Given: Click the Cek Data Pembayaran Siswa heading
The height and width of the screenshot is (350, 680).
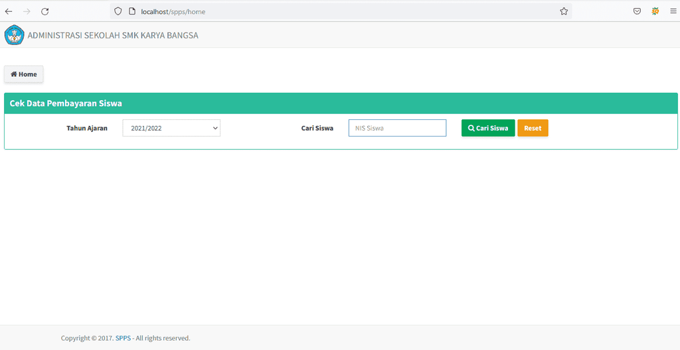Looking at the screenshot, I should (x=66, y=103).
